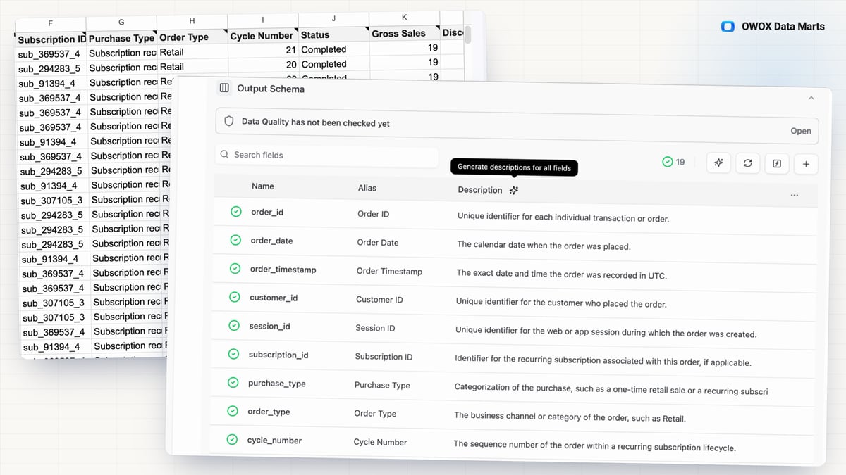
Task: Open the Data Quality check
Action: click(x=801, y=131)
